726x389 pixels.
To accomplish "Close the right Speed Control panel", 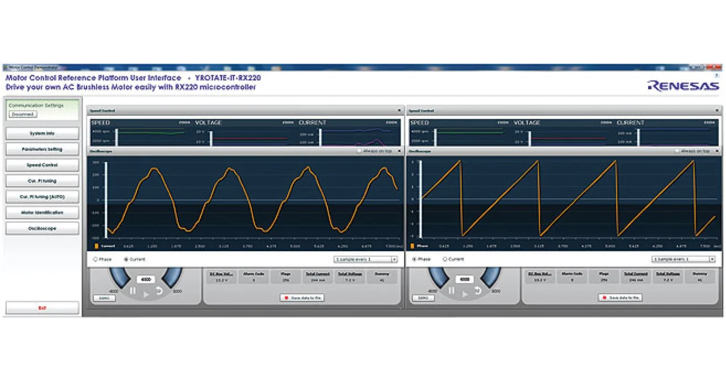I will [x=718, y=111].
